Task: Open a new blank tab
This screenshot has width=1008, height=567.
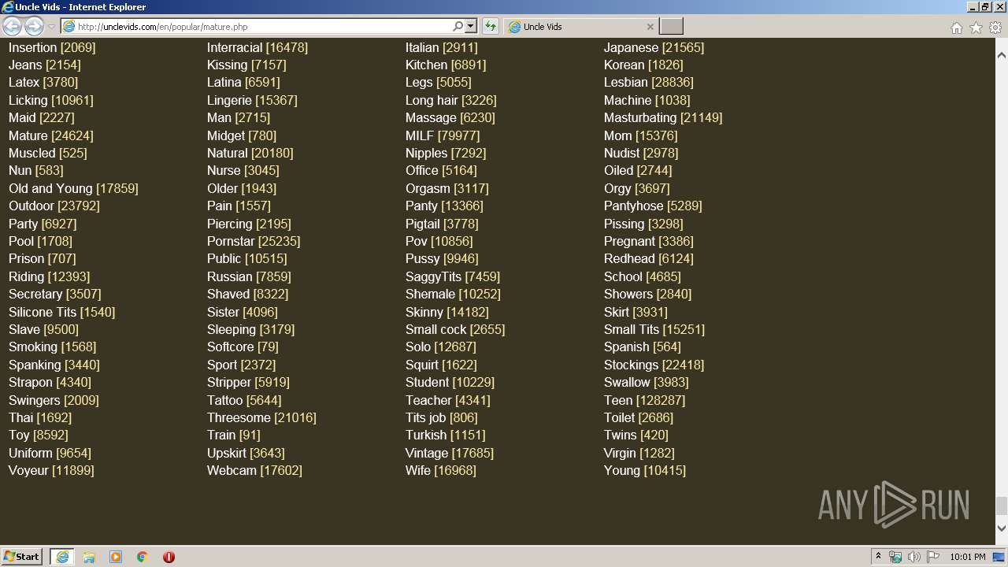Action: click(x=671, y=27)
